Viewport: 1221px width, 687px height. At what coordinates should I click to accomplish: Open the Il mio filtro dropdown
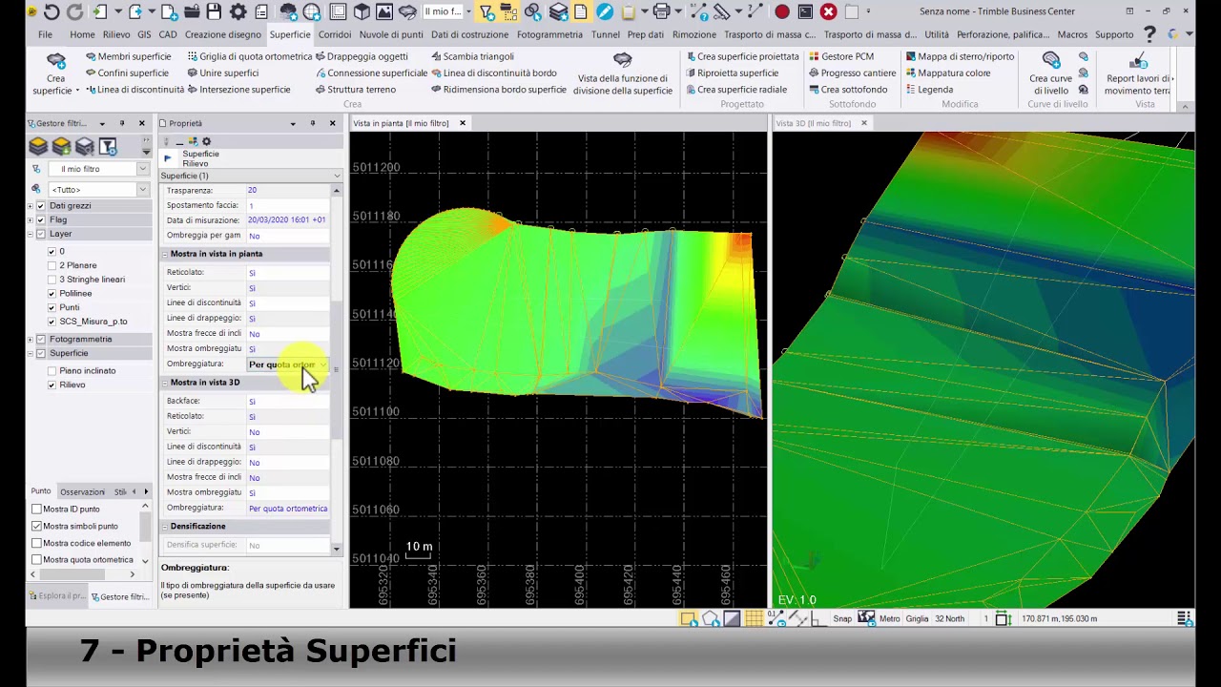[x=142, y=169]
